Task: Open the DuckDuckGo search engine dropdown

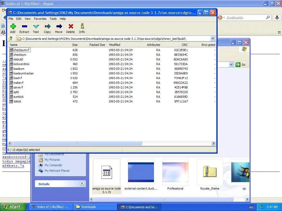Action: [x=224, y=18]
